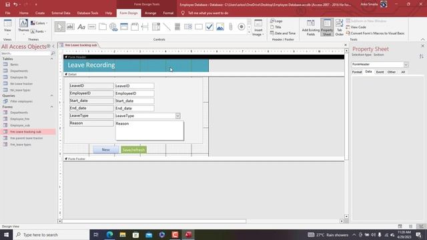Select the Option Button control
The height and width of the screenshot is (240, 427).
click(x=242, y=27)
